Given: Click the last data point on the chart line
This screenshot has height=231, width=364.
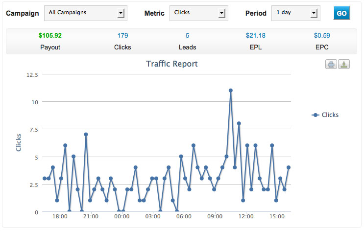Looking at the screenshot, I should 289,168.
